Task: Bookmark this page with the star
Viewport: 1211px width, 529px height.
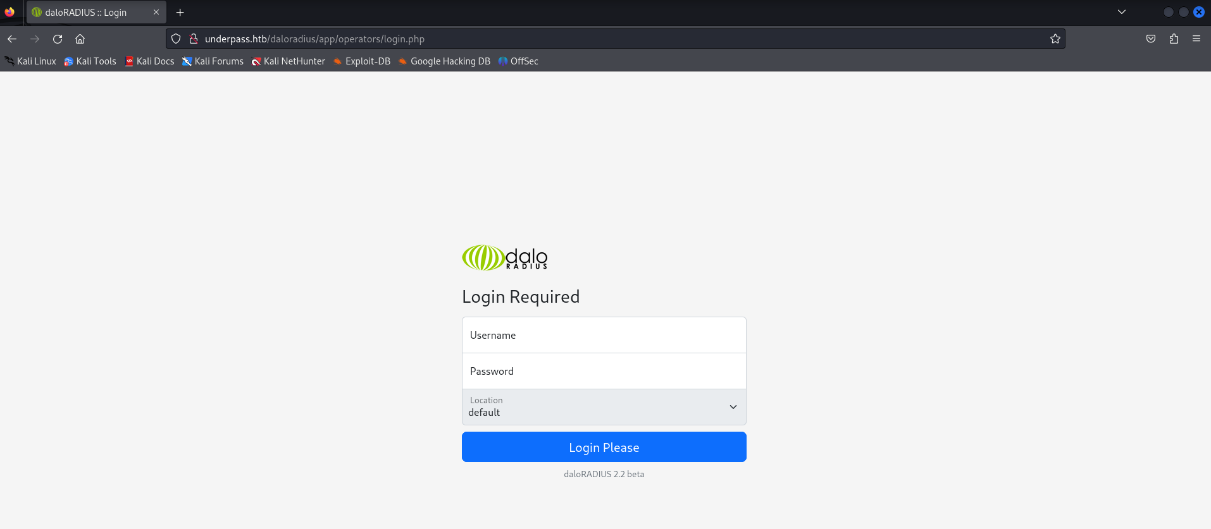Action: tap(1055, 39)
